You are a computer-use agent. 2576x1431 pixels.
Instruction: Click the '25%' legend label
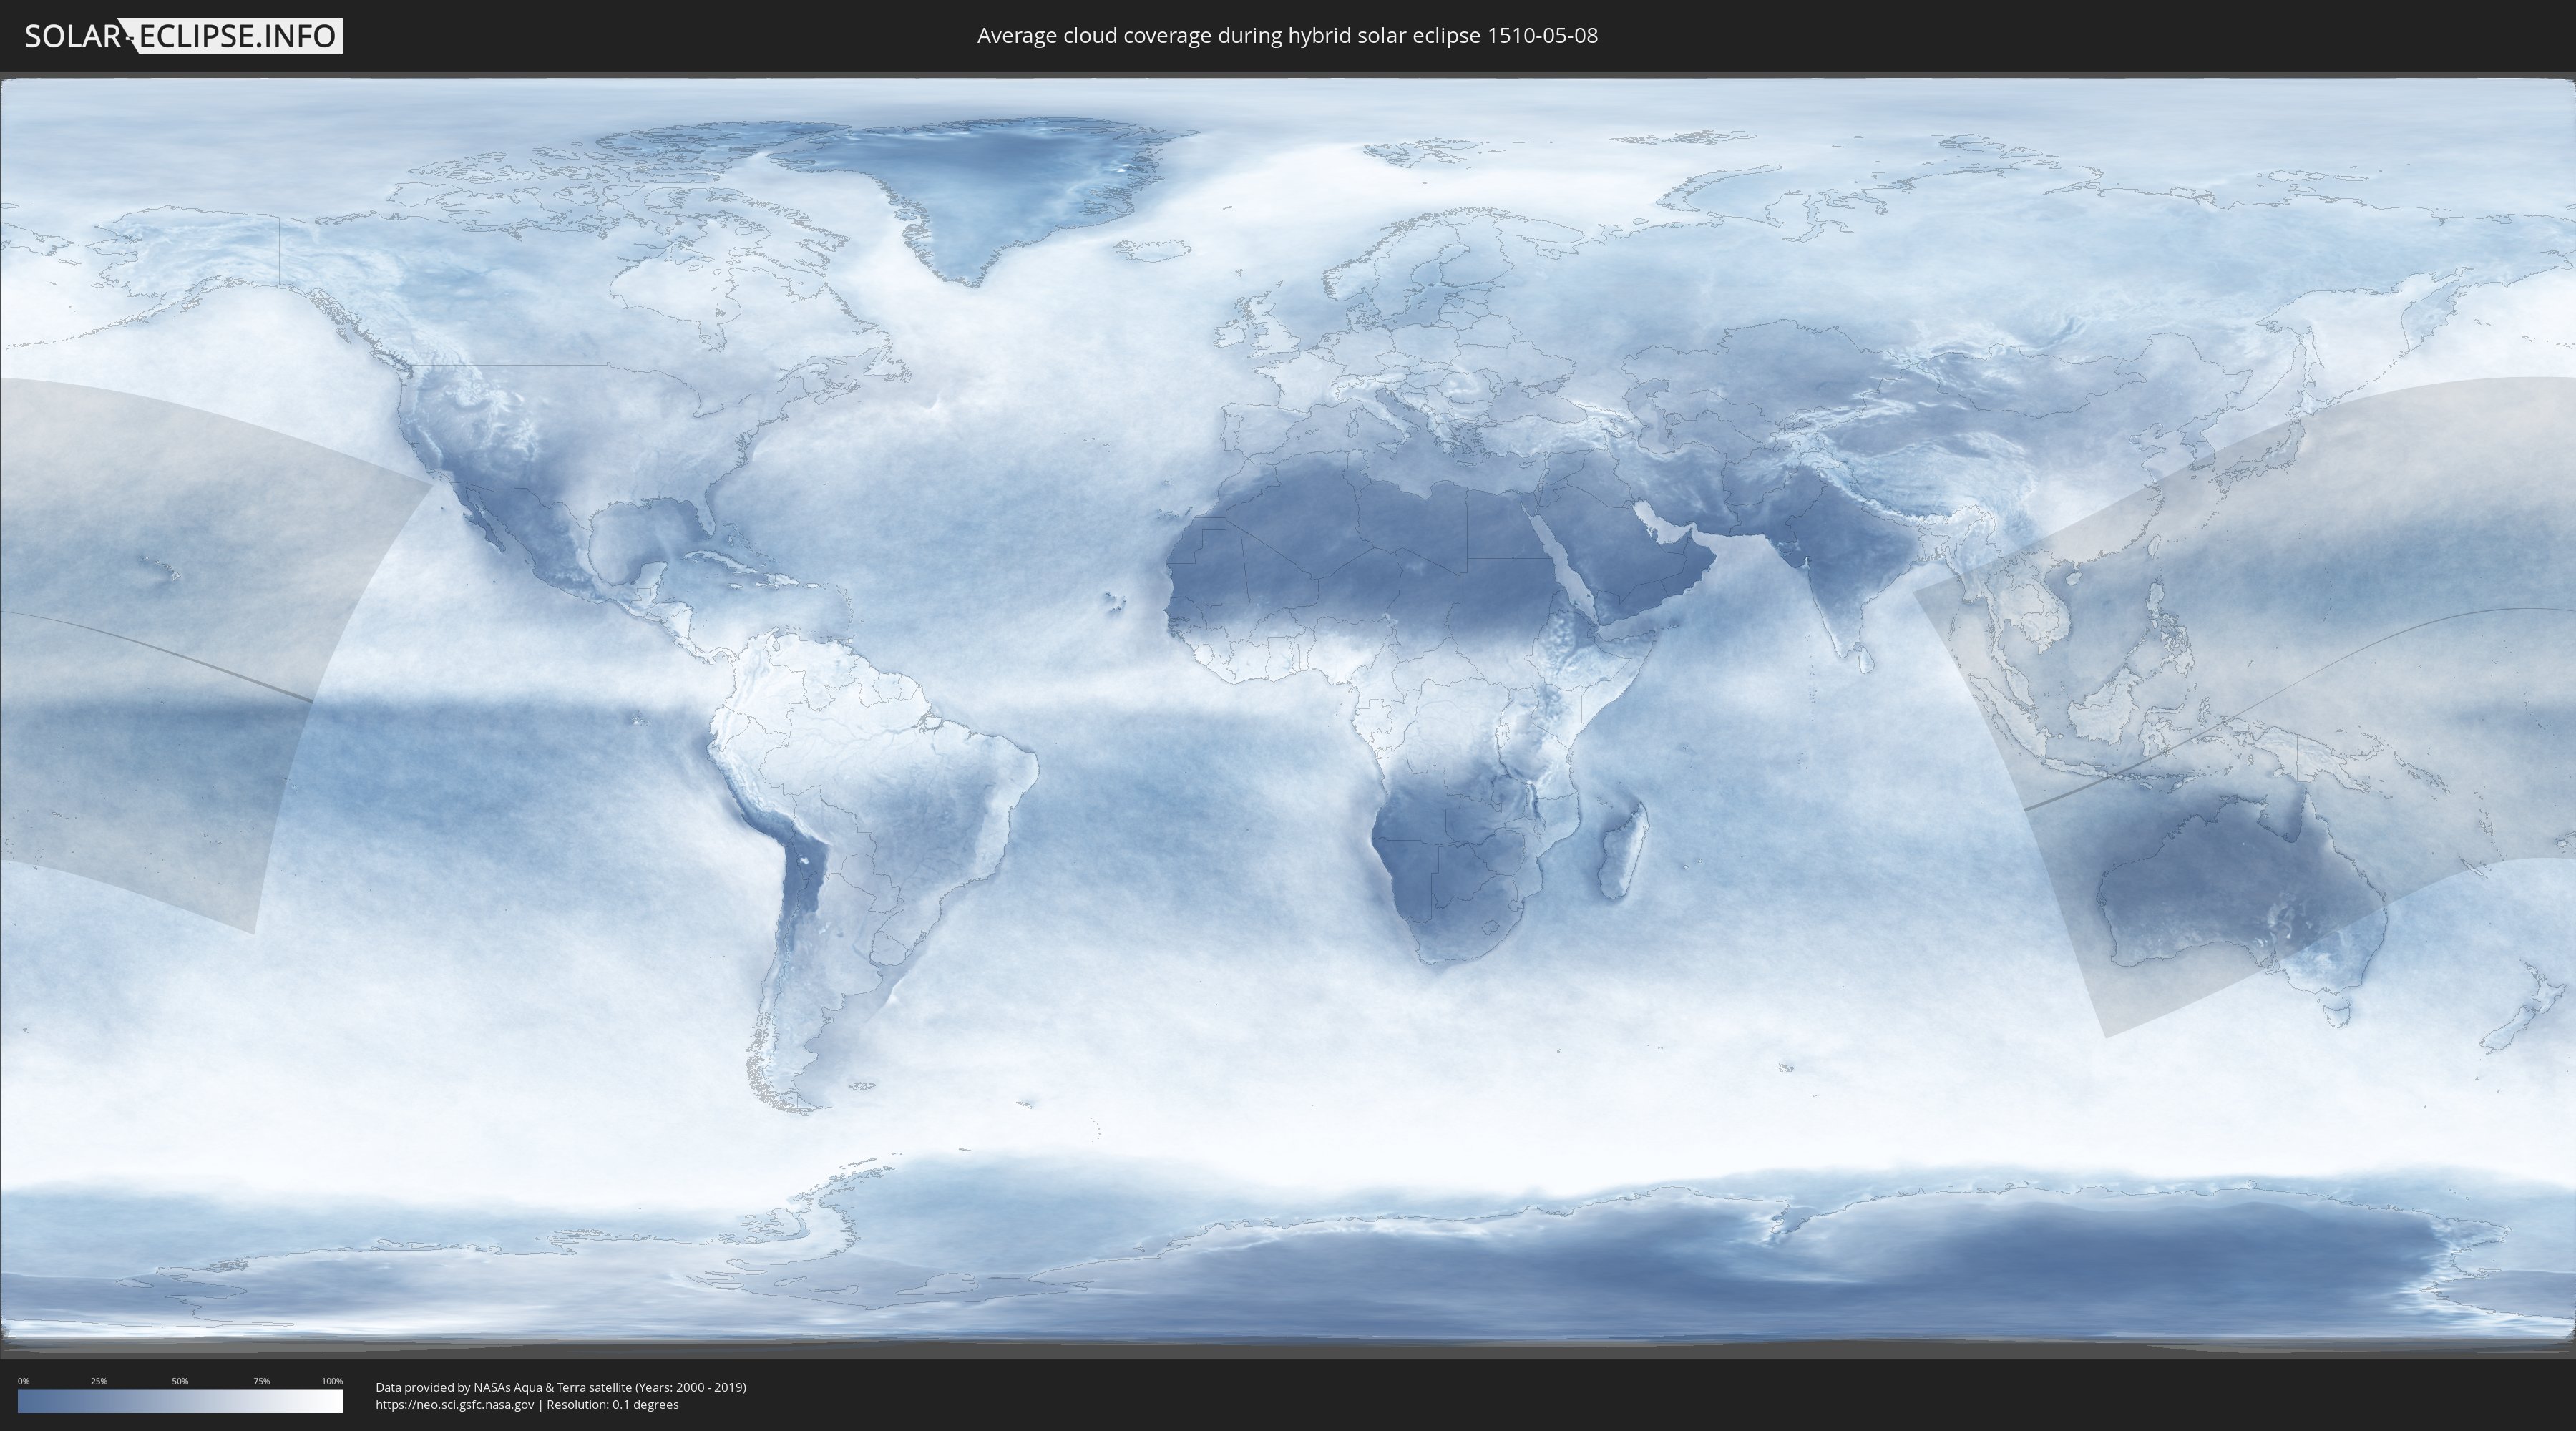99,1381
